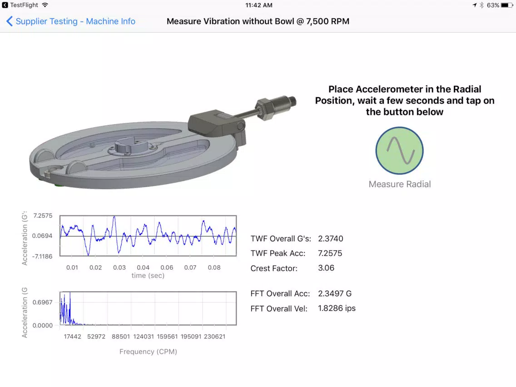Tap TWF Overall G's value 2.3740
Viewport: 516px width, 387px height.
(x=330, y=238)
